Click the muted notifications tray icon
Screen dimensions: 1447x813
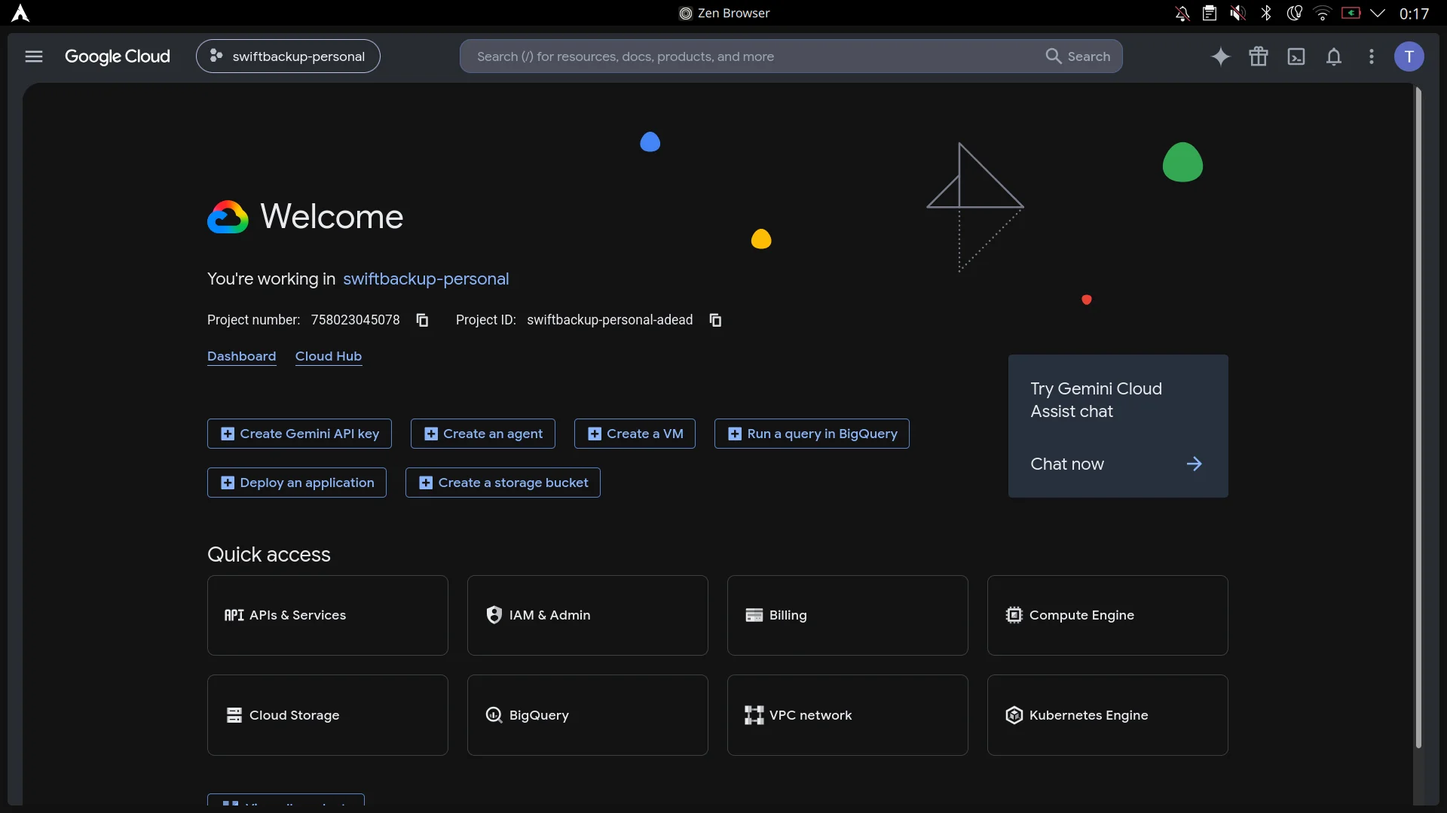(x=1182, y=13)
